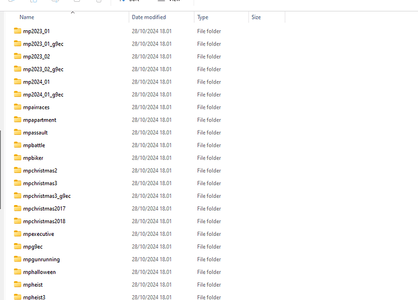Click the date value in mpexecutive row
This screenshot has height=300, width=418.
(151, 234)
